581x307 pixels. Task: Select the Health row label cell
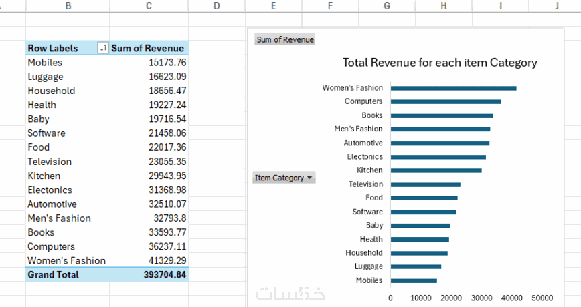(68, 105)
